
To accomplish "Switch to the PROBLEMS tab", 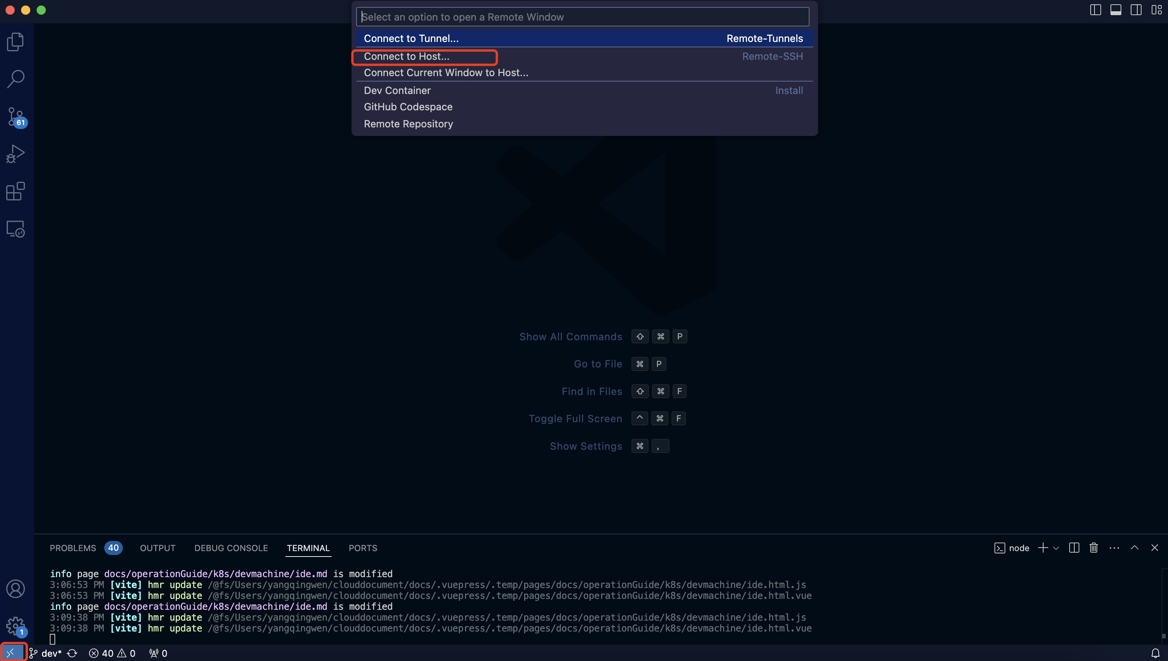I will pos(73,548).
